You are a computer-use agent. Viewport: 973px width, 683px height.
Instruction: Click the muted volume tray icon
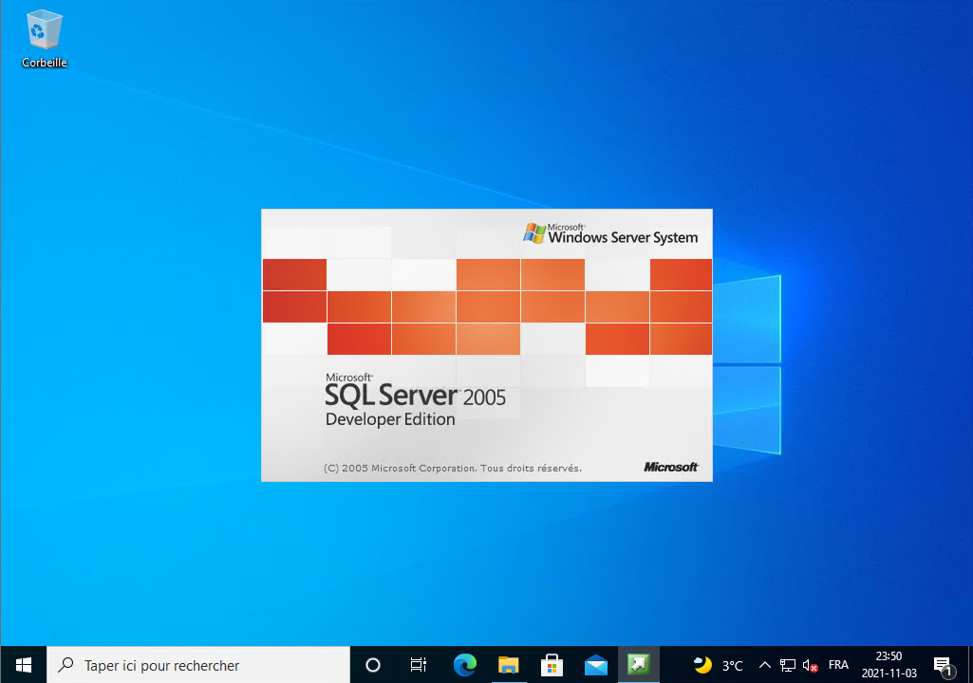pos(810,665)
